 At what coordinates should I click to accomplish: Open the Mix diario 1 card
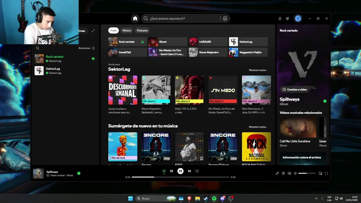(156, 94)
